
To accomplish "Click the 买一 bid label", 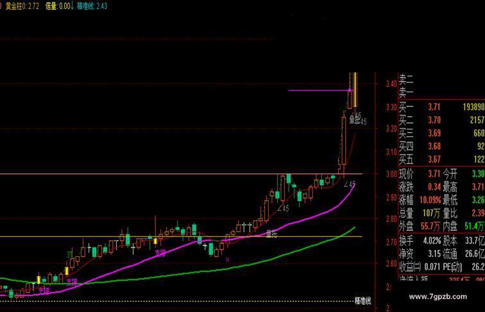I will pos(406,107).
